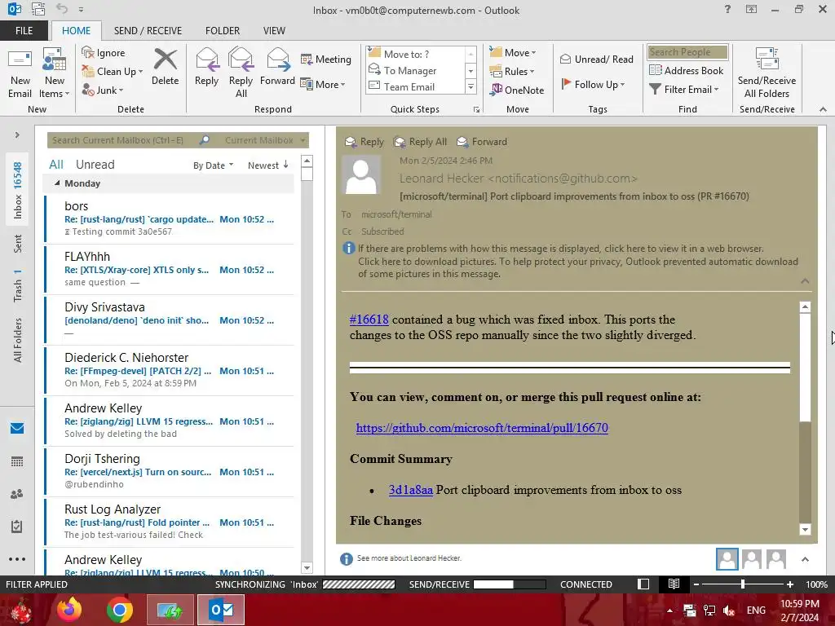This screenshot has height=626, width=835.
Task: Open the Tasks view icon
Action: tap(17, 527)
